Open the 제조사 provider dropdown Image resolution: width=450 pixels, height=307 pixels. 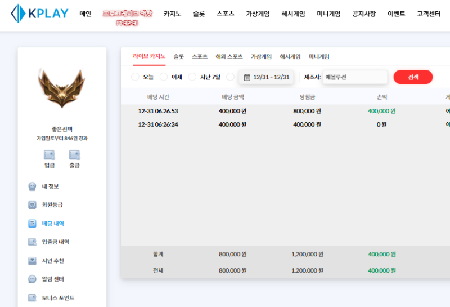click(x=355, y=77)
